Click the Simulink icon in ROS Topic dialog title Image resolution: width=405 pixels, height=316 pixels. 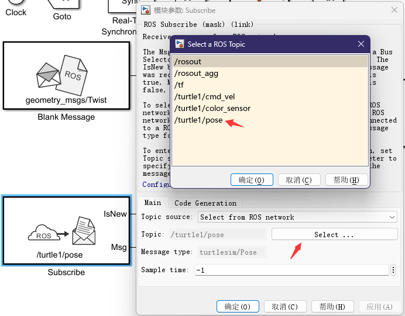click(180, 44)
